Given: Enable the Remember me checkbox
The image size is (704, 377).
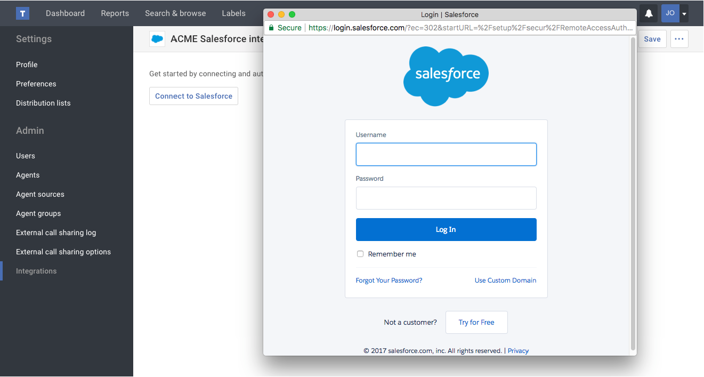Looking at the screenshot, I should pyautogui.click(x=360, y=254).
